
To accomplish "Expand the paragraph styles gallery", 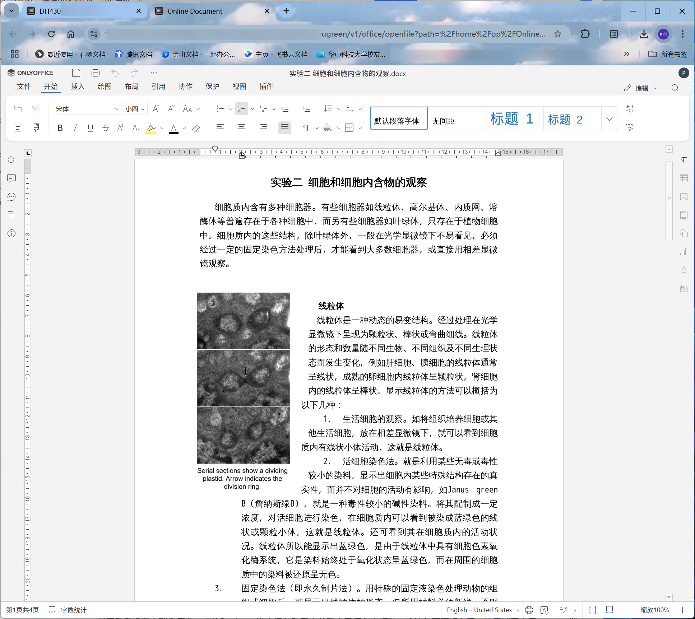I will (609, 118).
